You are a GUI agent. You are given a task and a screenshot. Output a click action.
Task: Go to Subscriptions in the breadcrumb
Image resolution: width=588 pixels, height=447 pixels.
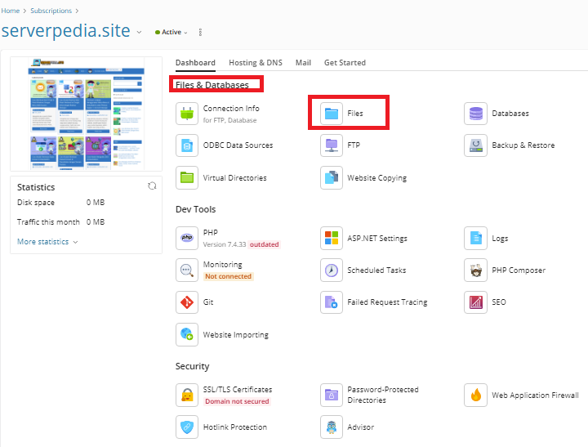(50, 11)
